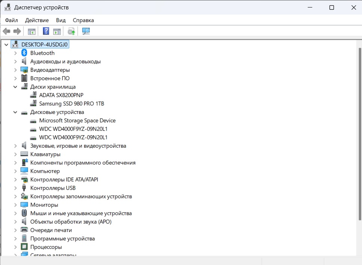Image resolution: width=362 pixels, height=265 pixels.
Task: Select the ADATA SX8200PNP label
Action: [x=61, y=95]
